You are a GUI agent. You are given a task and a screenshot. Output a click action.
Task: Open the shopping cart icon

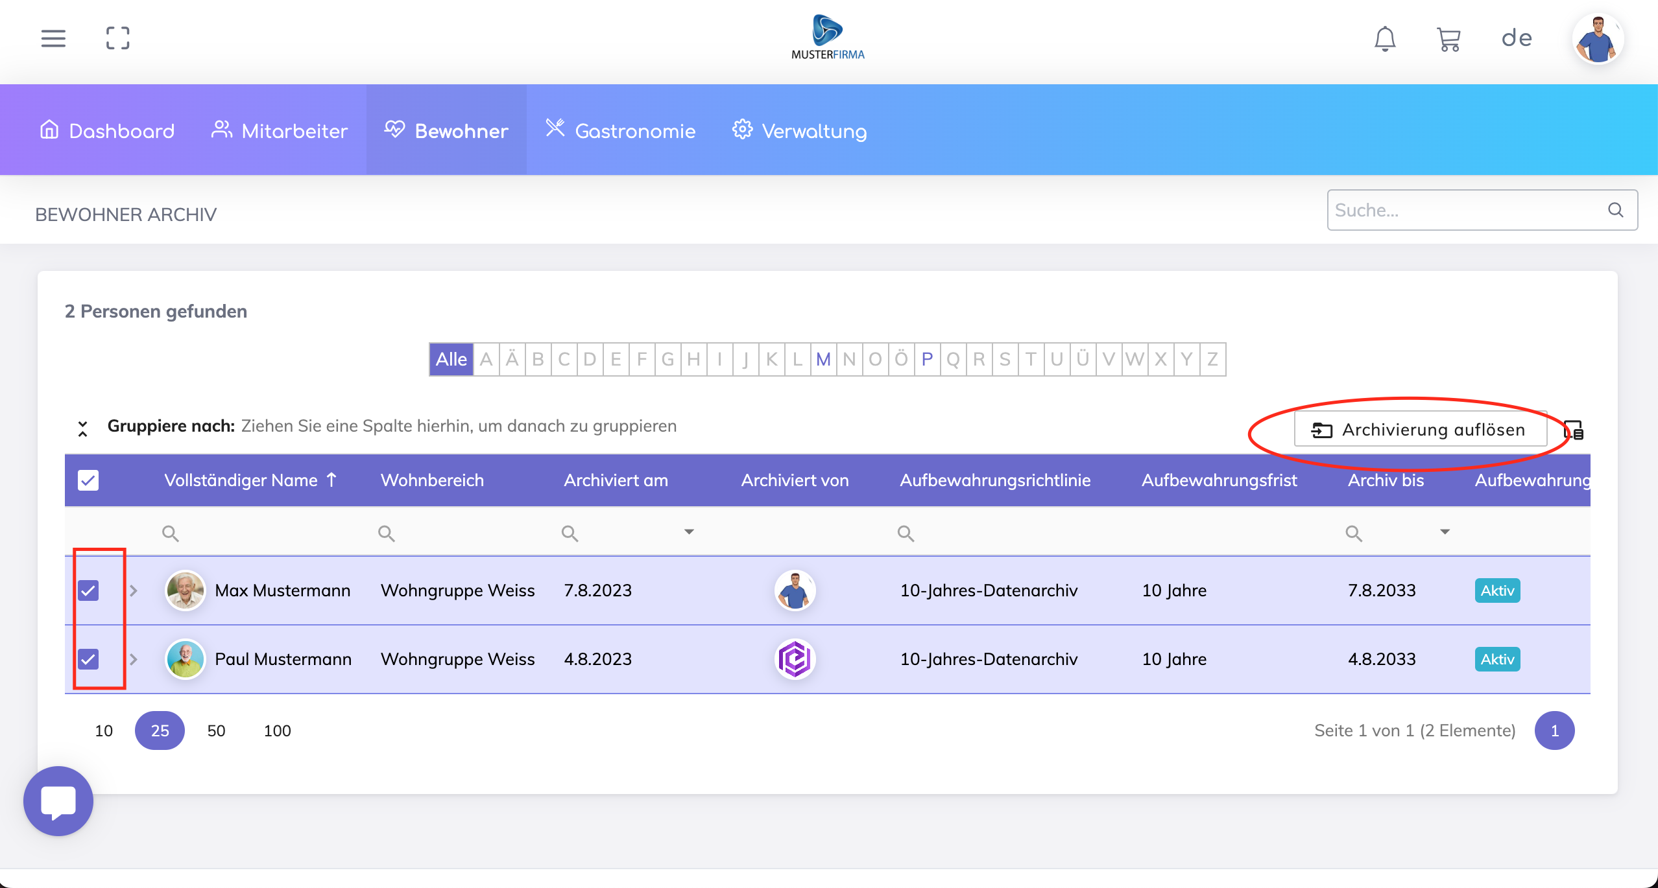[1448, 39]
